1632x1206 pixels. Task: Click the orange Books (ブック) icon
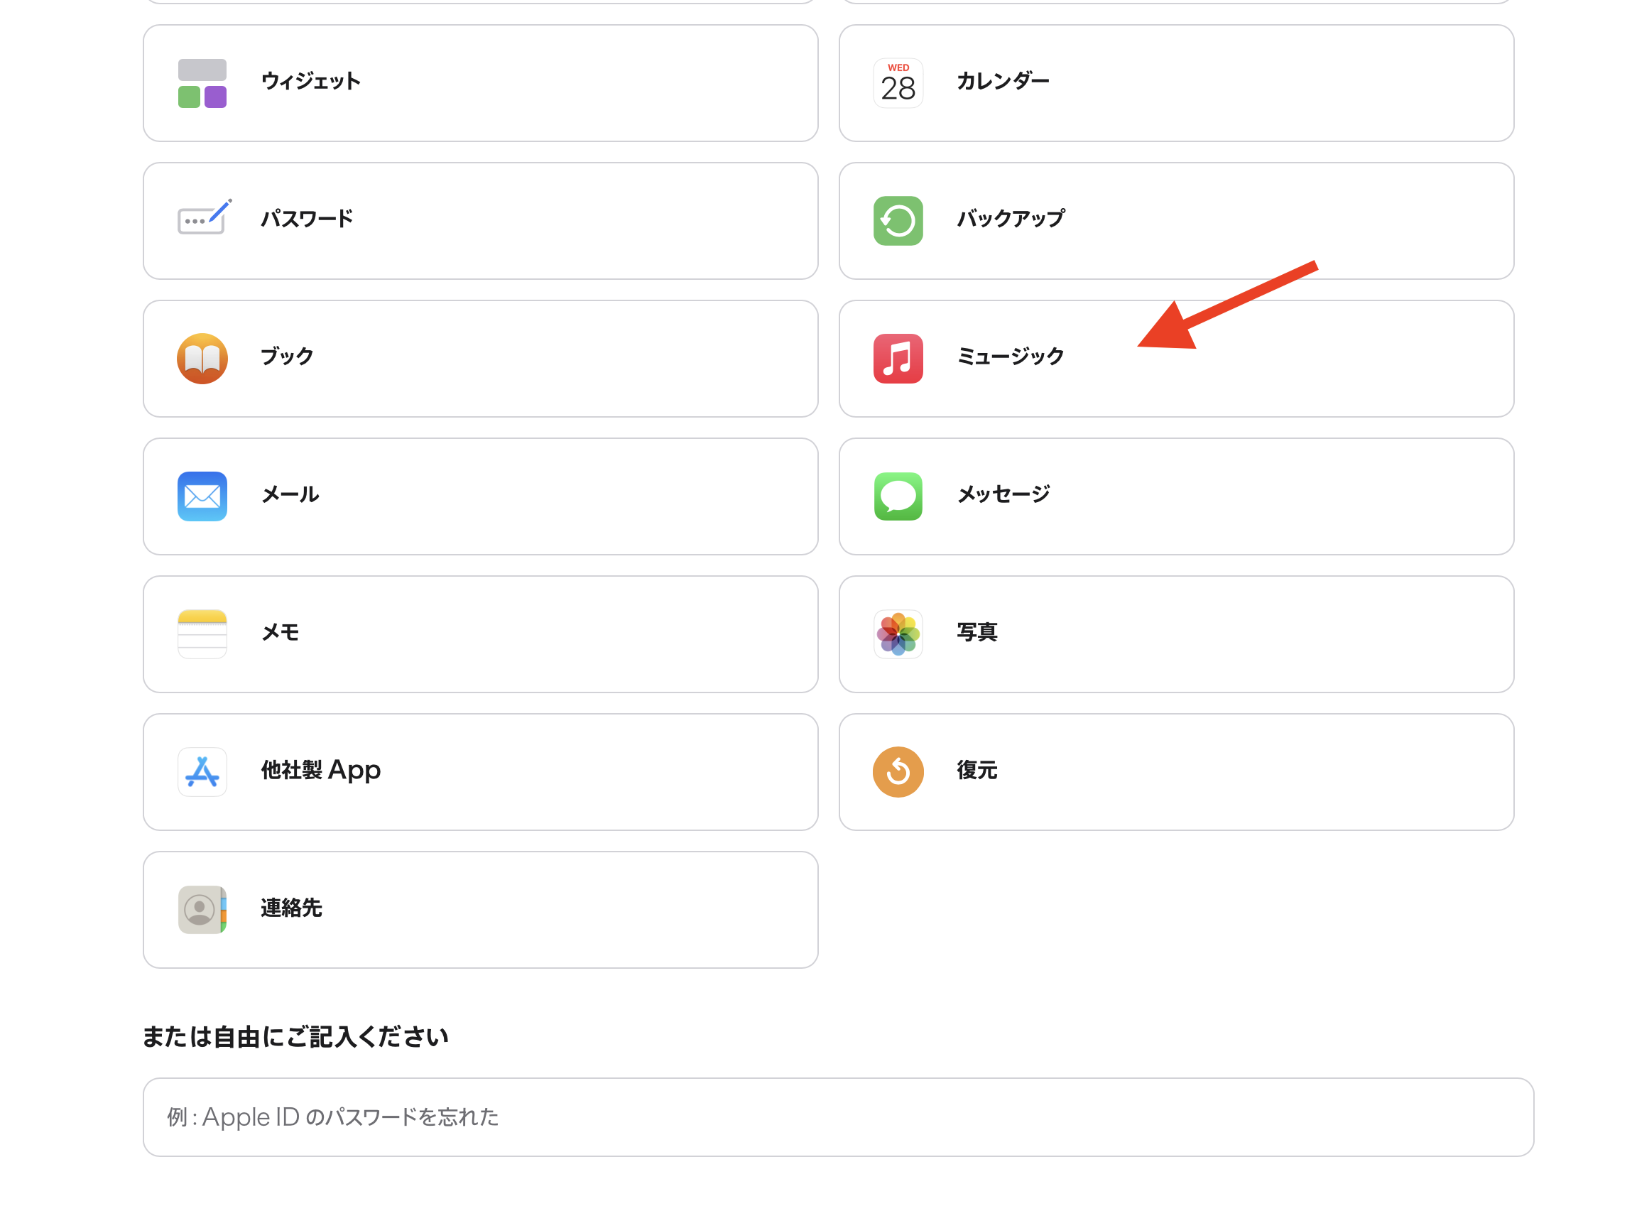coord(202,359)
